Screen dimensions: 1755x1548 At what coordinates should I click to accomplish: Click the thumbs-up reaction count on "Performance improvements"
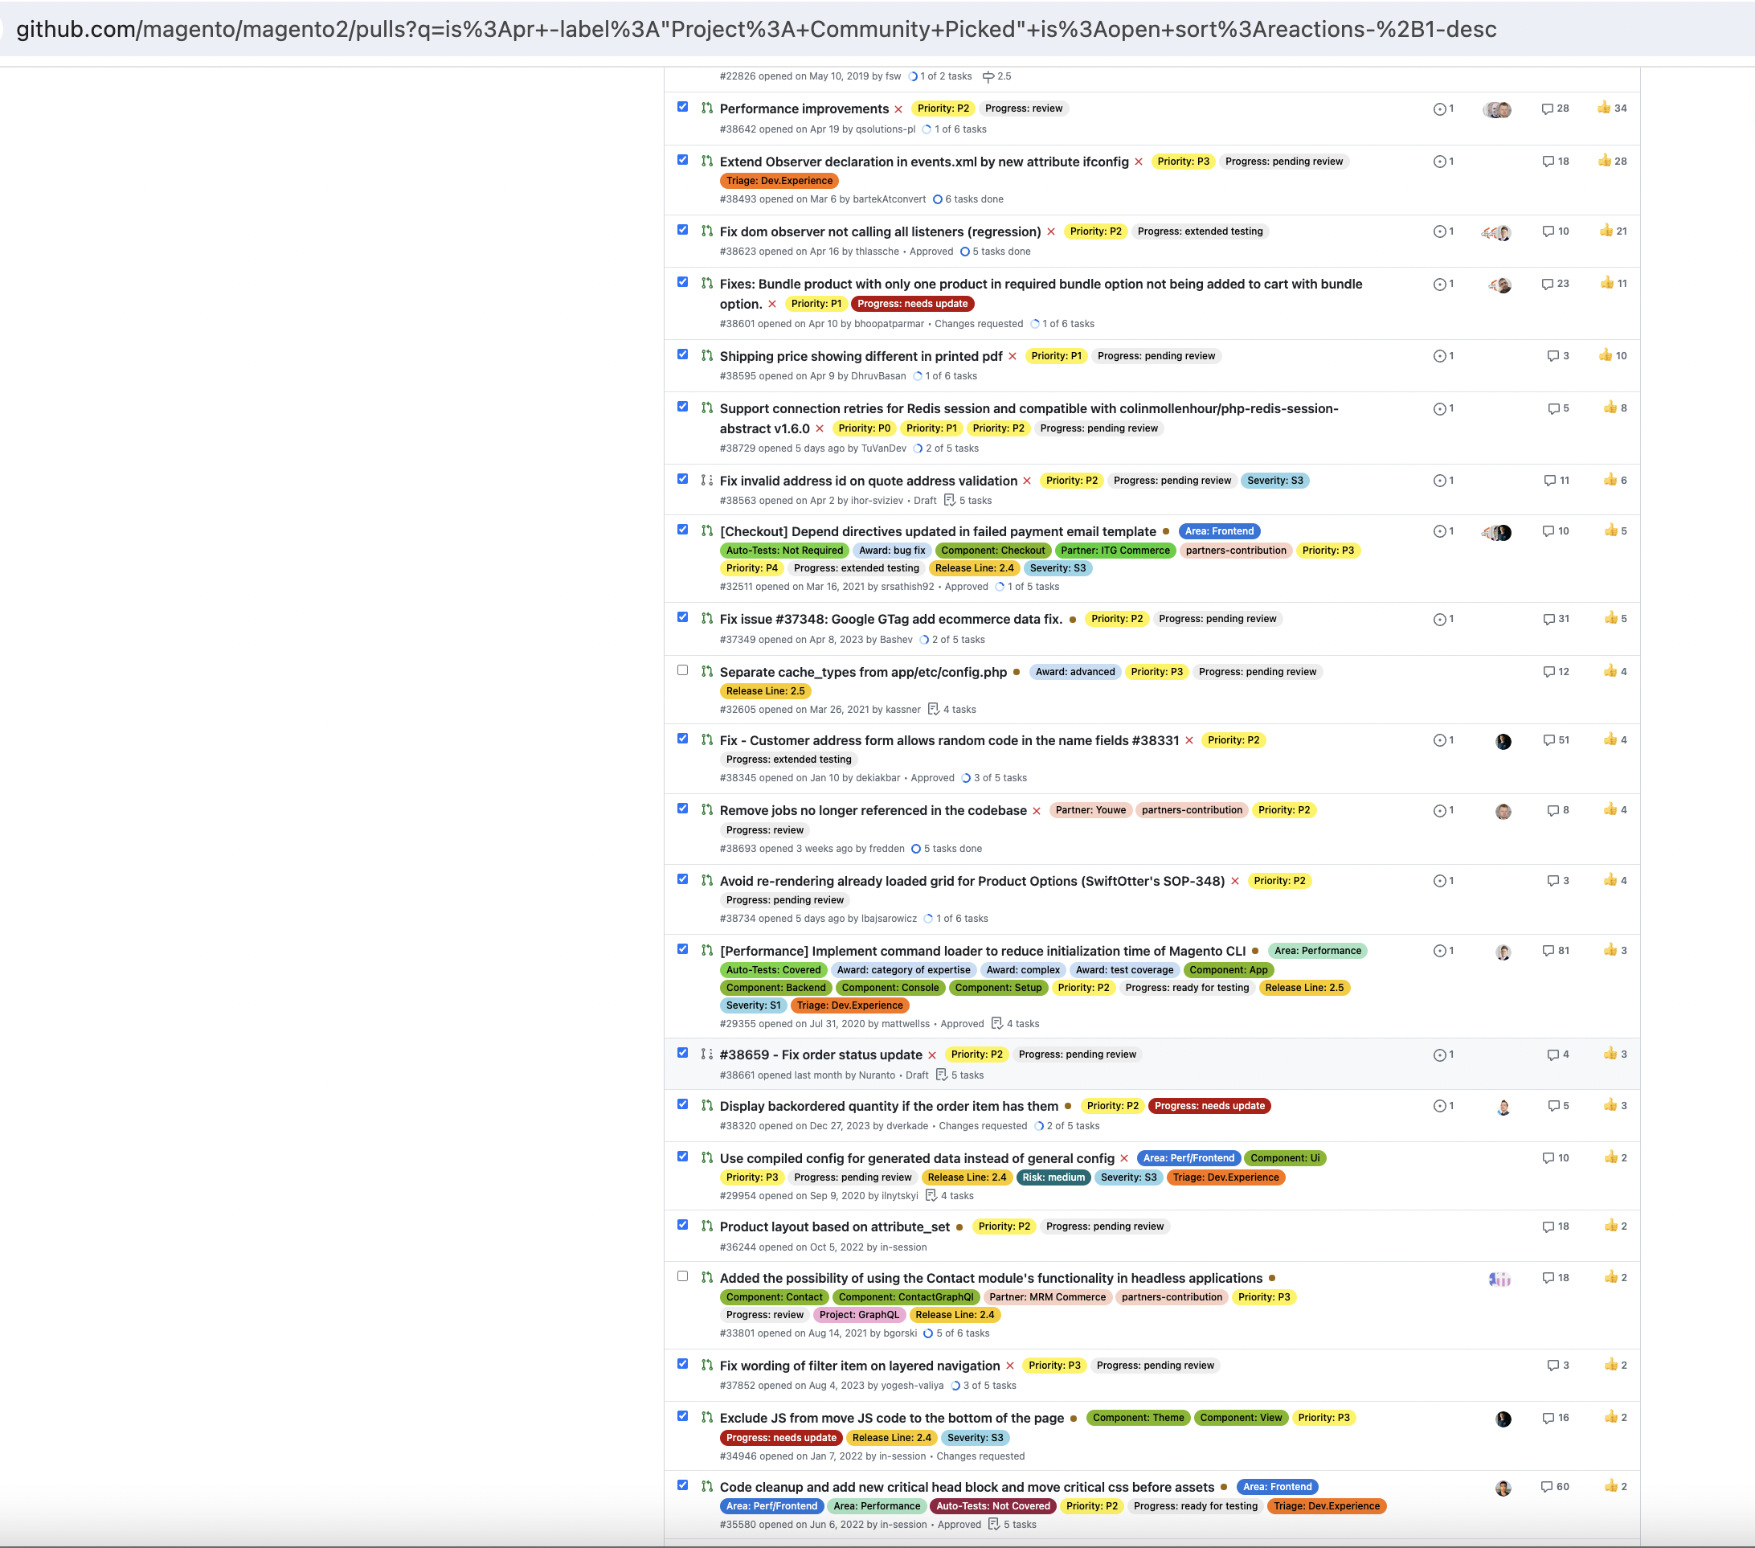click(1613, 109)
